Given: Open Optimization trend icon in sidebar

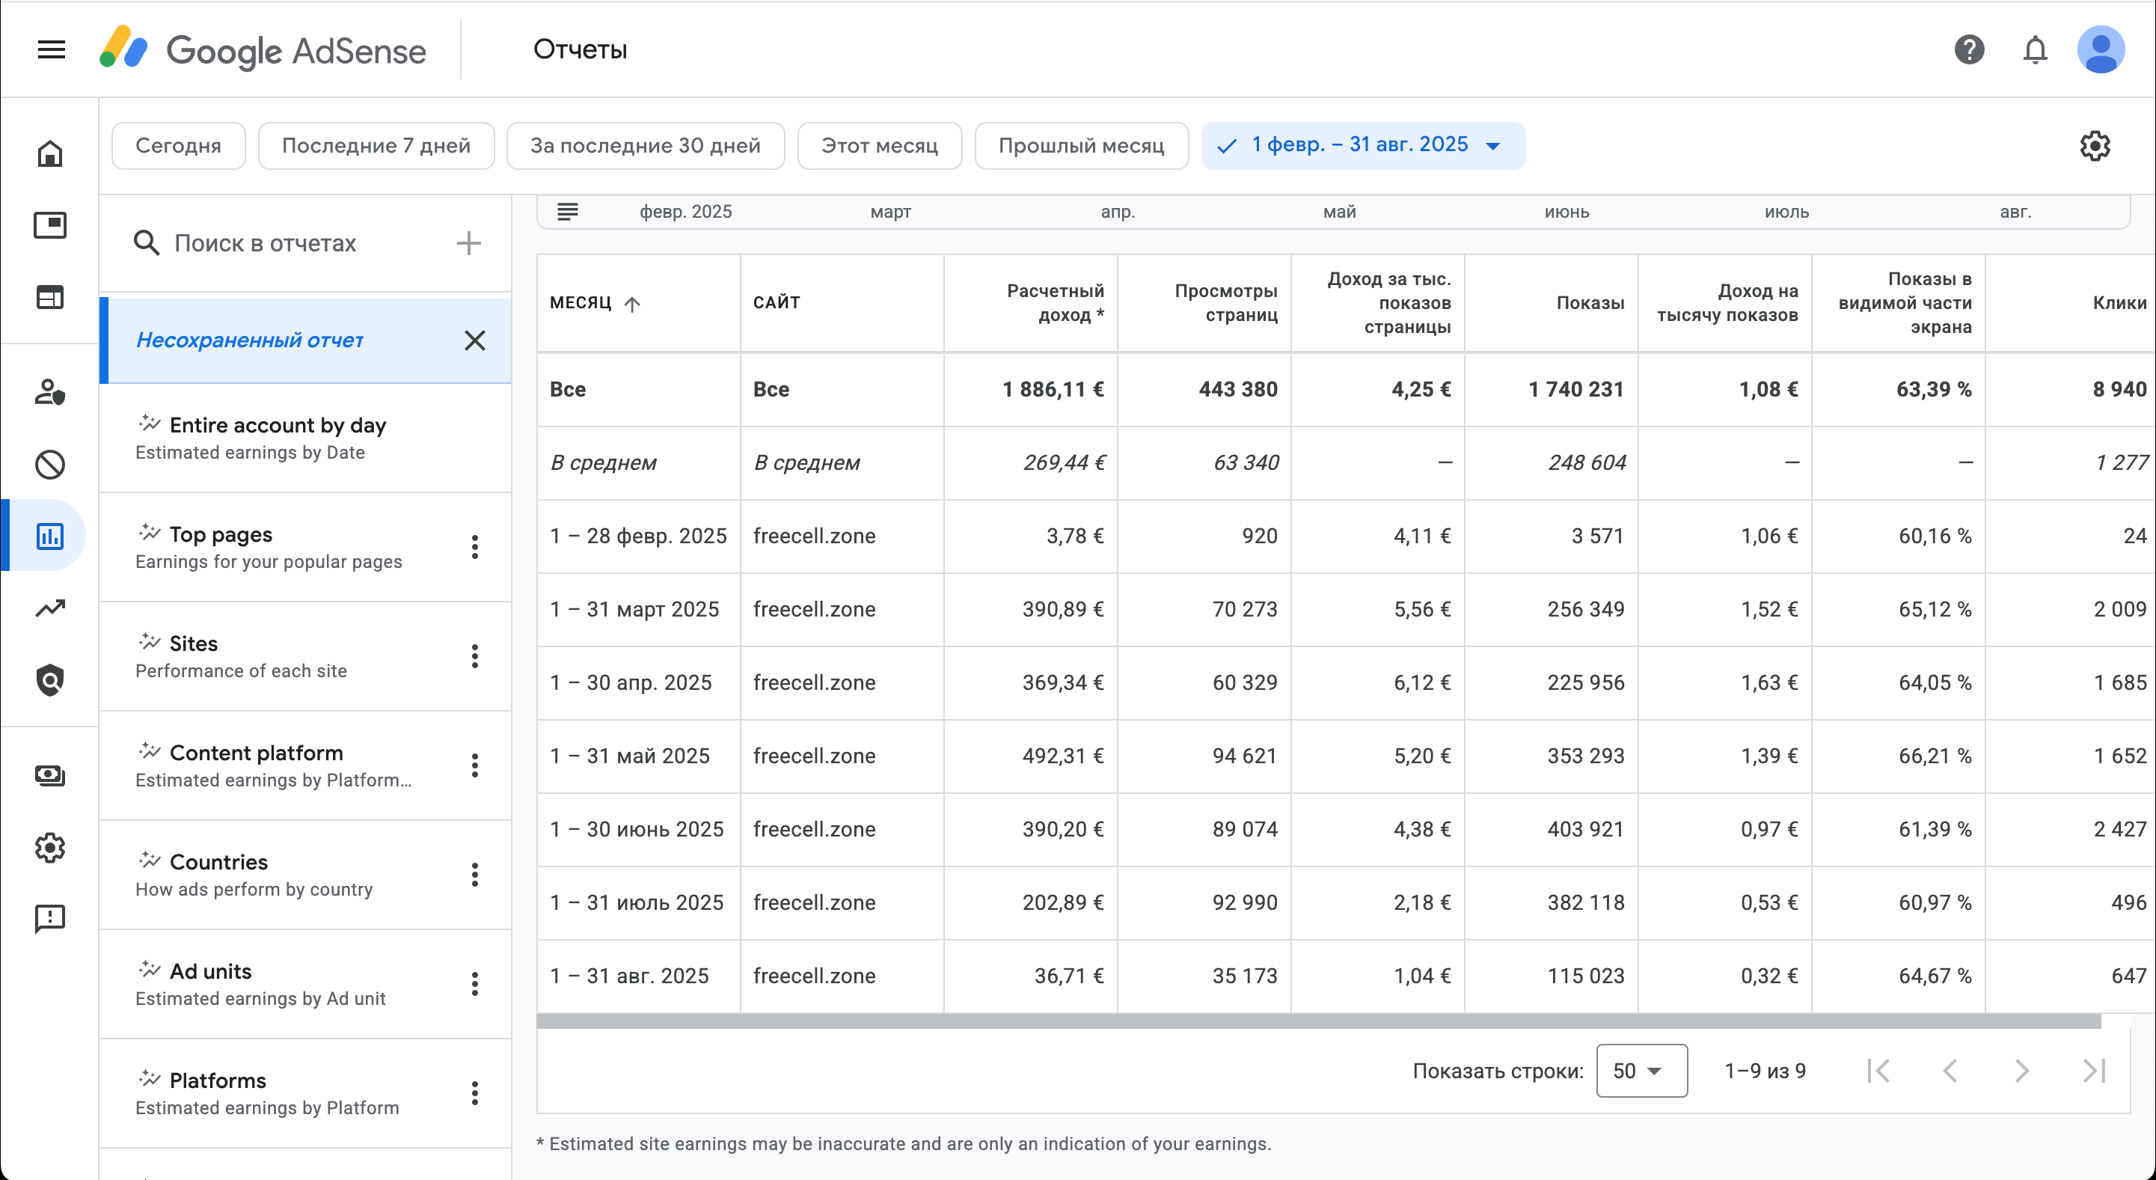Looking at the screenshot, I should 49,608.
